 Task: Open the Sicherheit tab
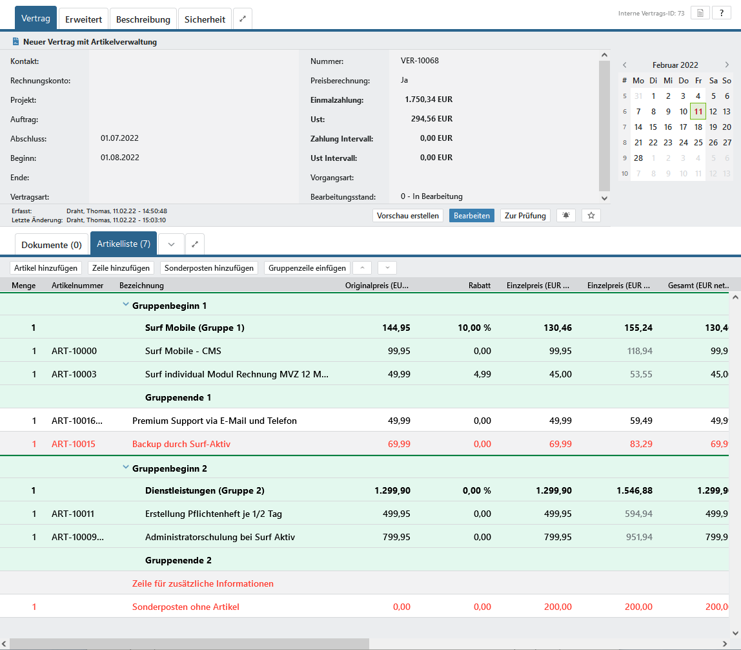click(205, 19)
